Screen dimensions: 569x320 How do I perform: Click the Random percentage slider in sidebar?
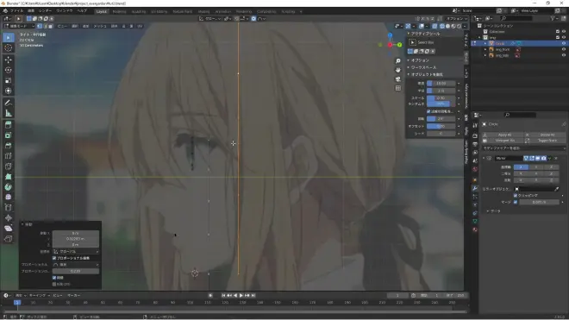tap(441, 104)
